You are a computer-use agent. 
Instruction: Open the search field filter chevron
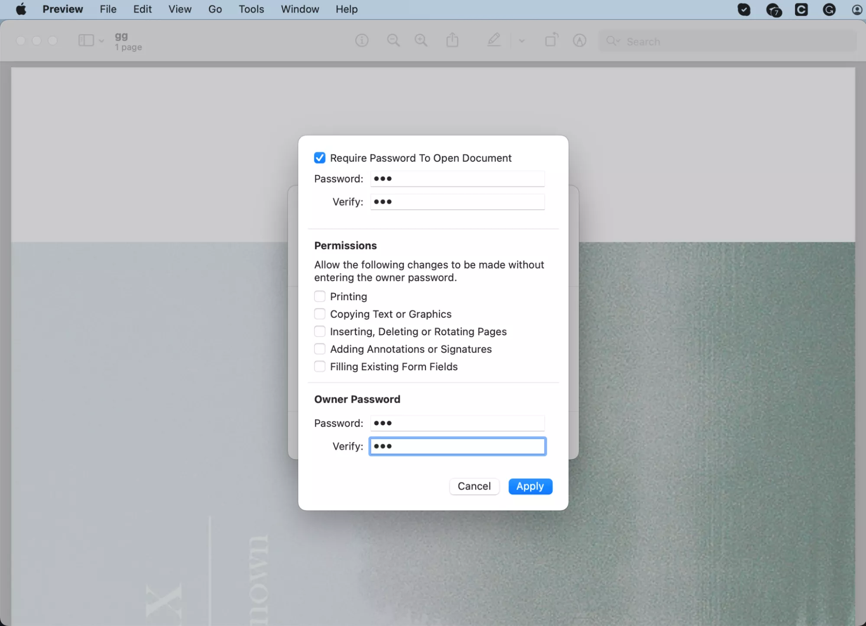point(619,42)
